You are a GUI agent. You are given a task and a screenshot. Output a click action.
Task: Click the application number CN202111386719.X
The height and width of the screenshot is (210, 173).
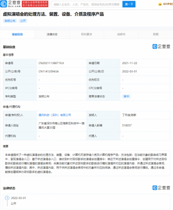(51, 63)
